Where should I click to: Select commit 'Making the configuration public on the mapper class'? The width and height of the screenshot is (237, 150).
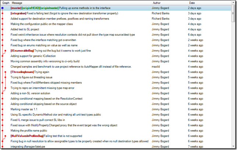[x=42, y=24]
